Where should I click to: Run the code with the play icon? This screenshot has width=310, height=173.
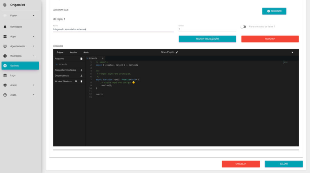tap(292, 52)
